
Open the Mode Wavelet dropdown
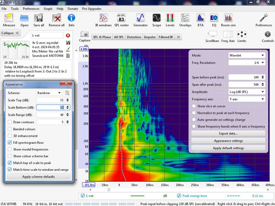[x=247, y=55]
